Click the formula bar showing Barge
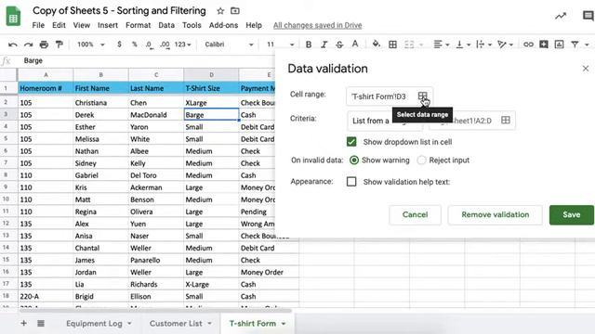Screen dimensions: 595x334 point(148,60)
